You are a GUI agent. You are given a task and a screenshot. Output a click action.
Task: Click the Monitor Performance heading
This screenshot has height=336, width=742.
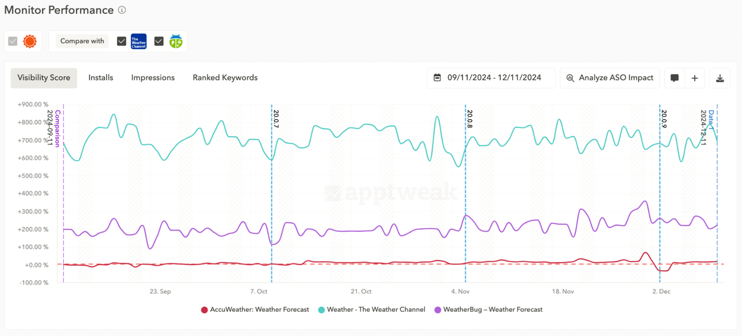click(59, 10)
